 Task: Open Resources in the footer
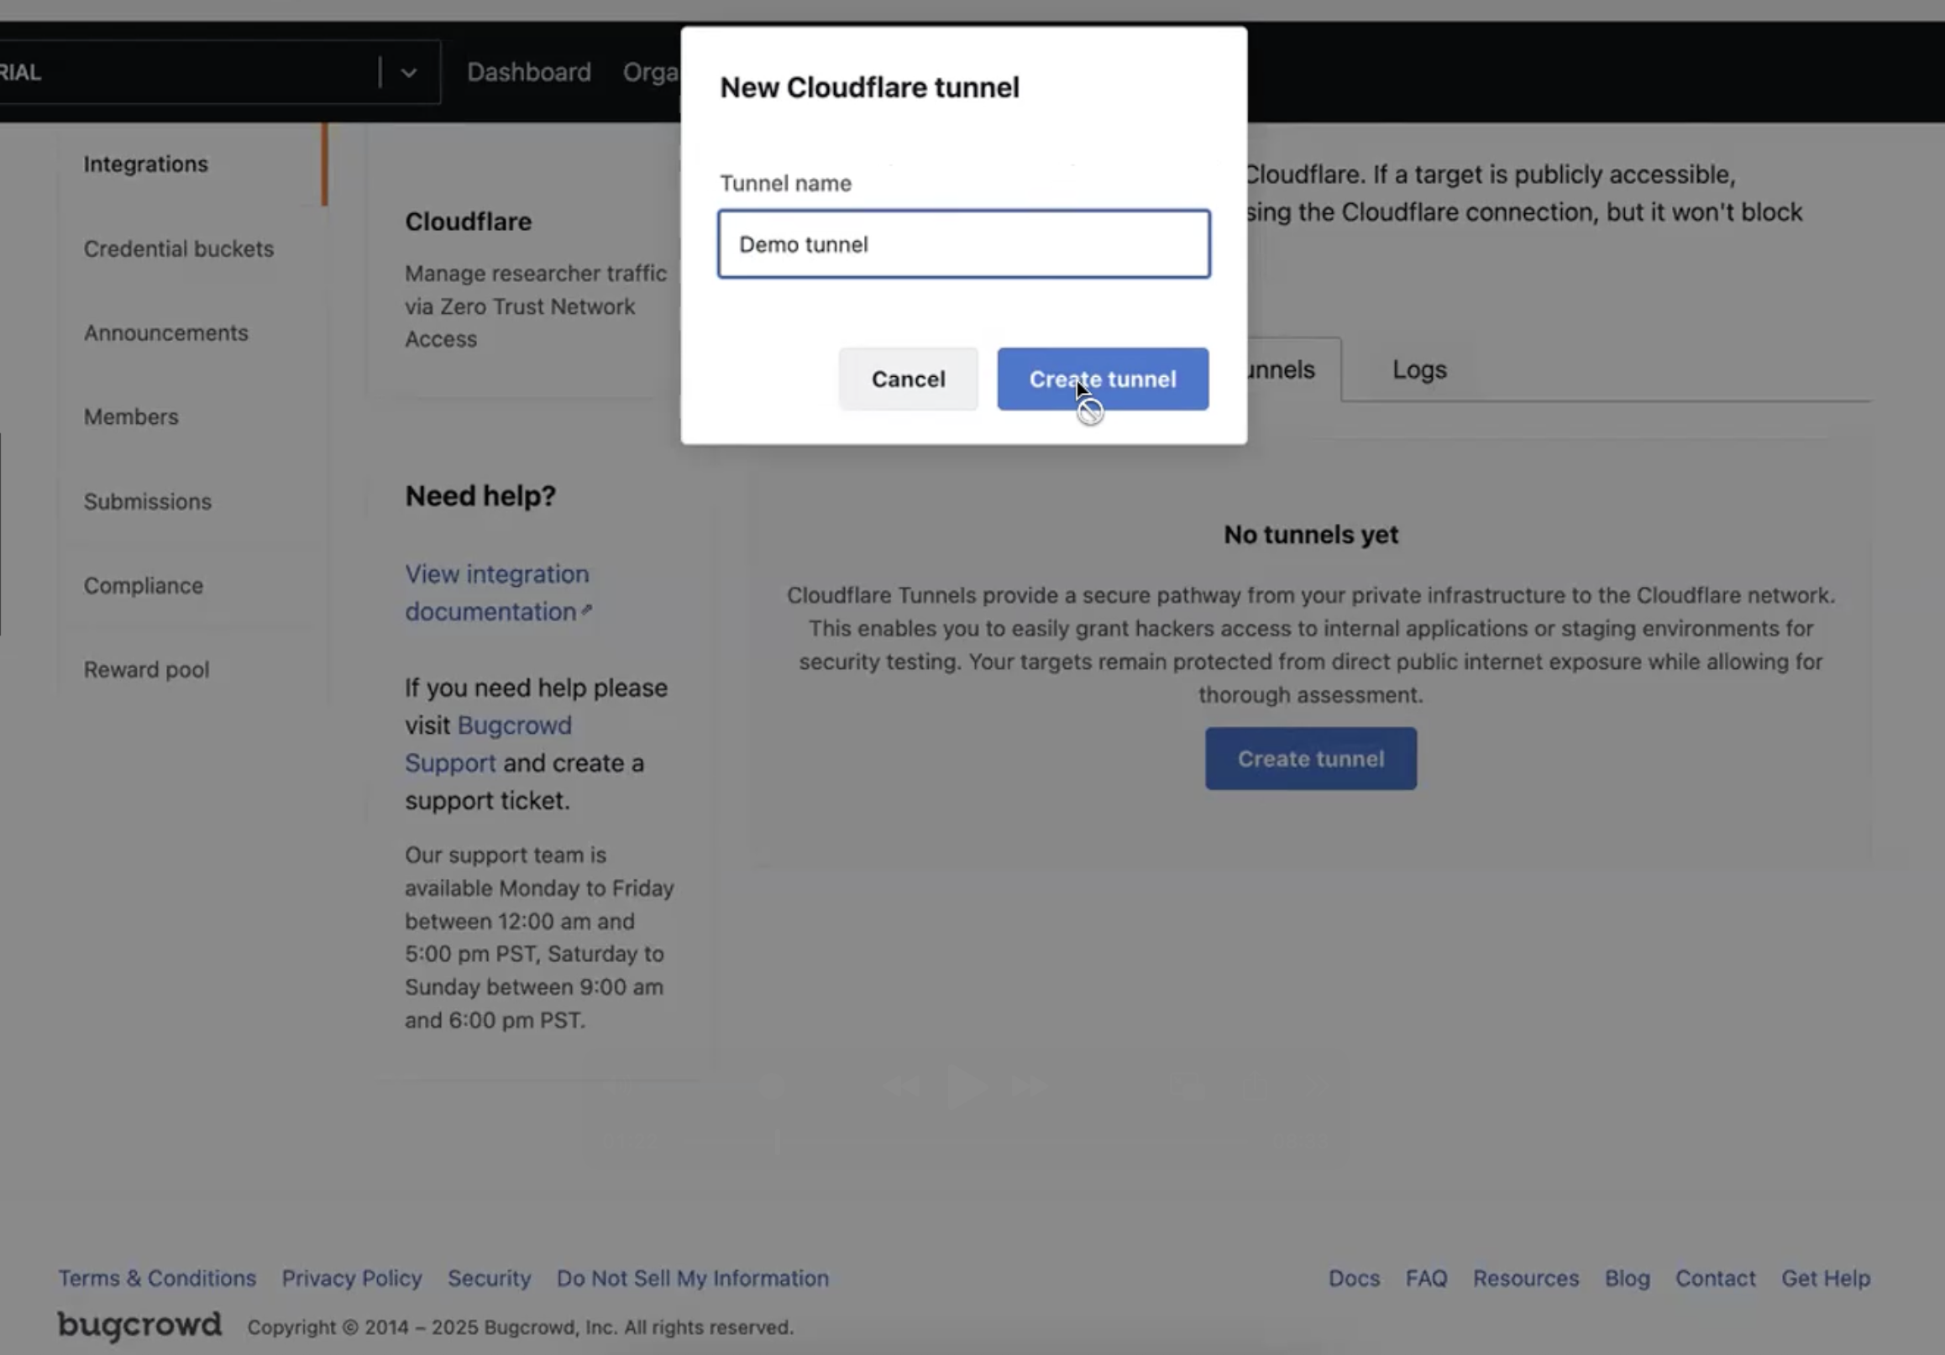[1526, 1278]
